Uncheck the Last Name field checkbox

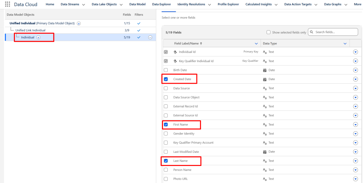click(x=166, y=161)
